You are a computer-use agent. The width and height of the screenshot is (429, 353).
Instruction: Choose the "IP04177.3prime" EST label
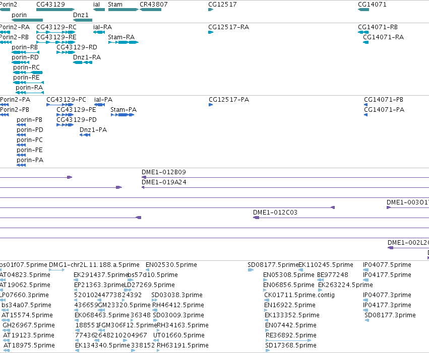[x=387, y=306]
